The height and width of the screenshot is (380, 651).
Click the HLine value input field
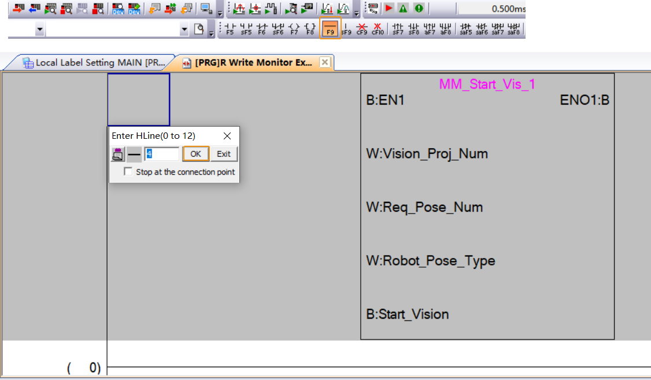pyautogui.click(x=161, y=154)
